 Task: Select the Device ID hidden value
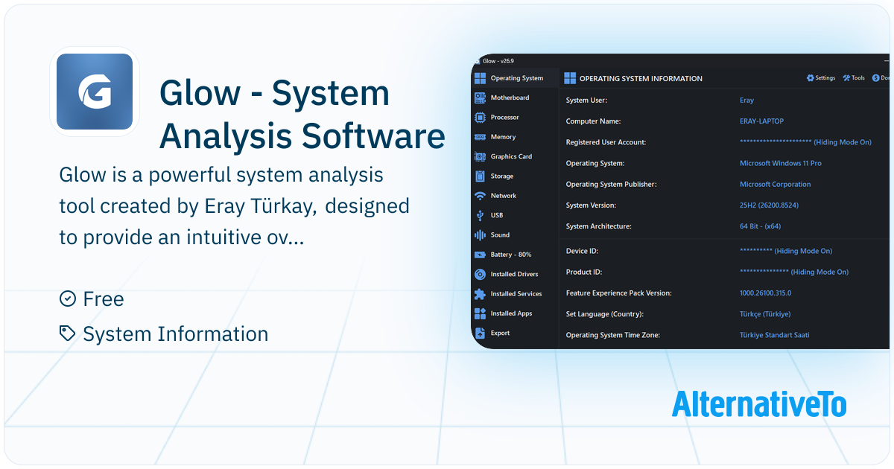pyautogui.click(x=786, y=251)
